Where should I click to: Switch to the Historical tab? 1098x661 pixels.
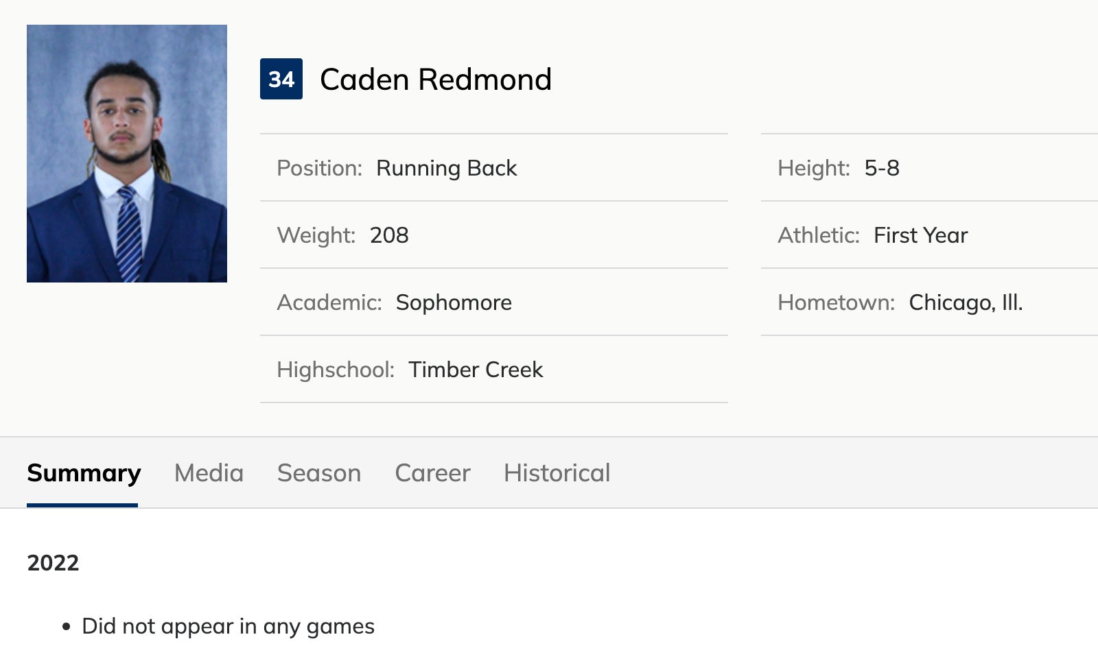557,473
